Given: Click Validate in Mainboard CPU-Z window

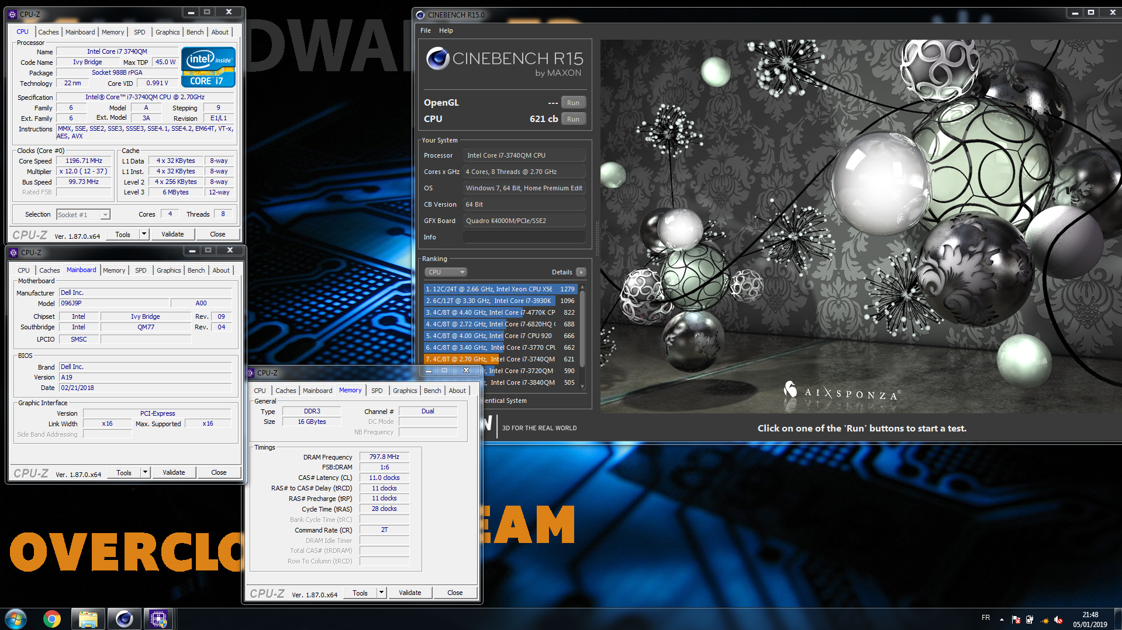Looking at the screenshot, I should point(174,472).
